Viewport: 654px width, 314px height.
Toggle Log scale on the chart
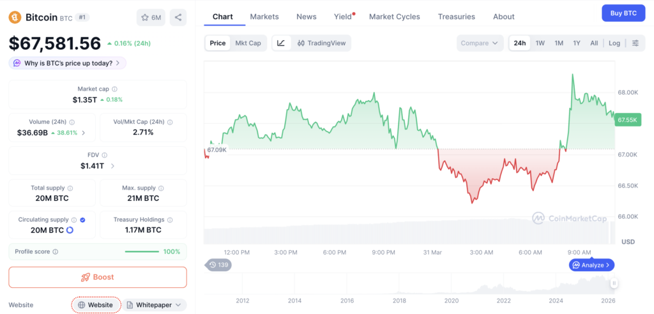point(614,43)
